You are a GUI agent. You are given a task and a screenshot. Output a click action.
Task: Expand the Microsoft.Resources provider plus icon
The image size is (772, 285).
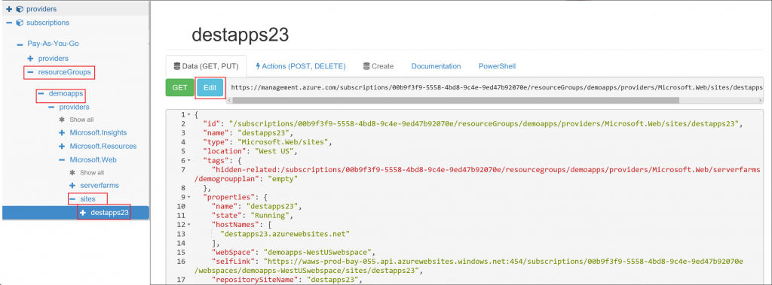62,147
